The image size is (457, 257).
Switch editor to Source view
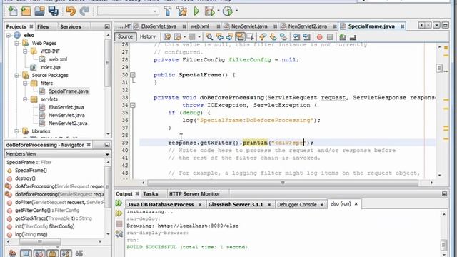[126, 36]
